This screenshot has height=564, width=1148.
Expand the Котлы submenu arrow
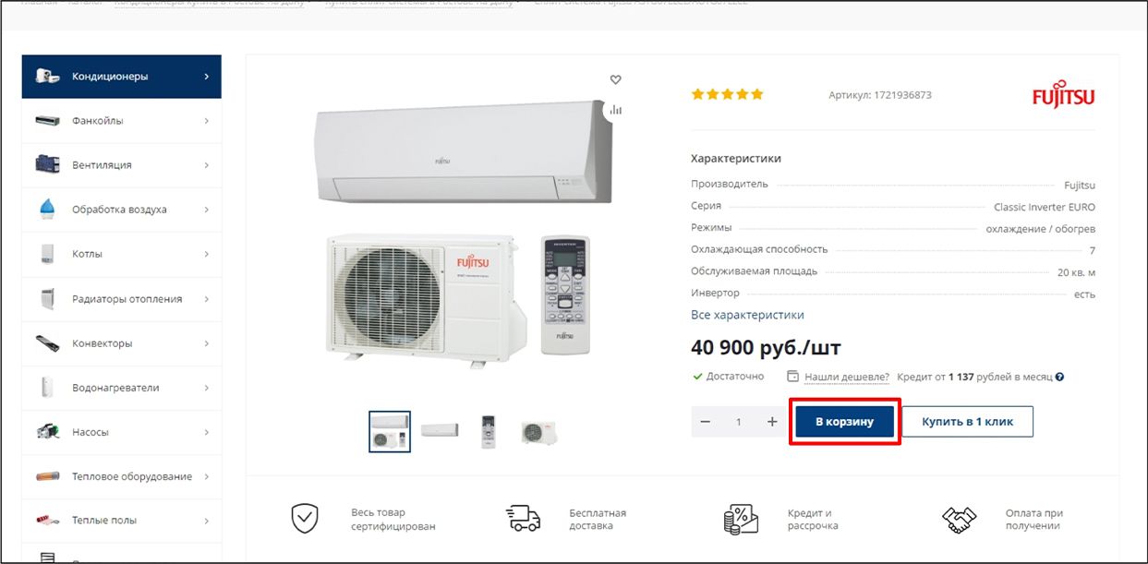(206, 254)
